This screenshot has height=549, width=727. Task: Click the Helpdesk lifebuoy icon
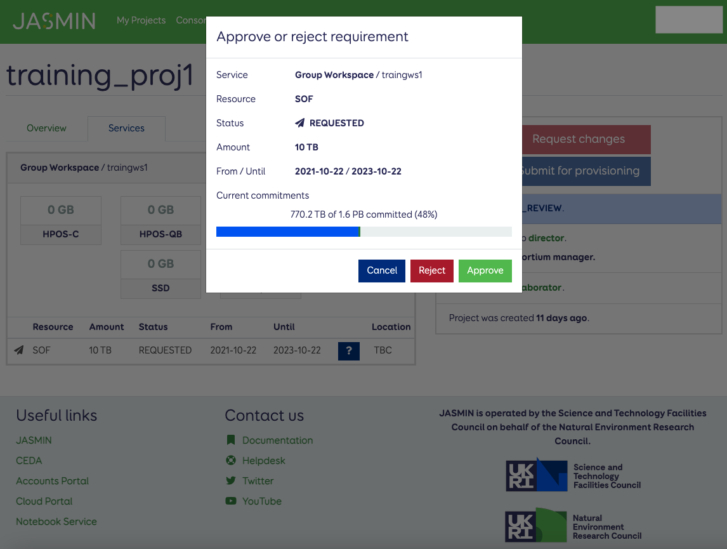[230, 461]
